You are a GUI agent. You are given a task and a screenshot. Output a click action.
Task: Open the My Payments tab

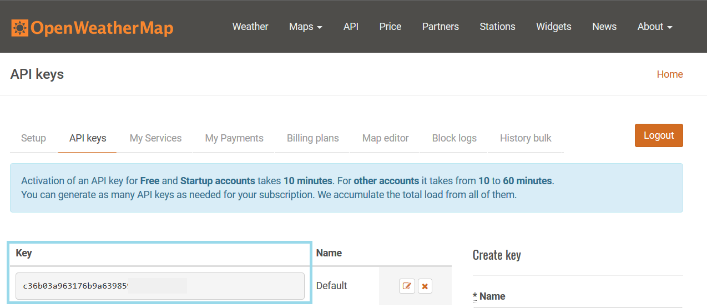pyautogui.click(x=234, y=138)
